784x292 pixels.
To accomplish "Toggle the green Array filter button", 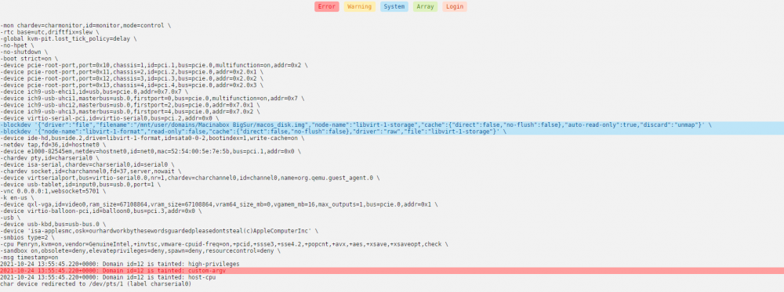I will tap(426, 6).
